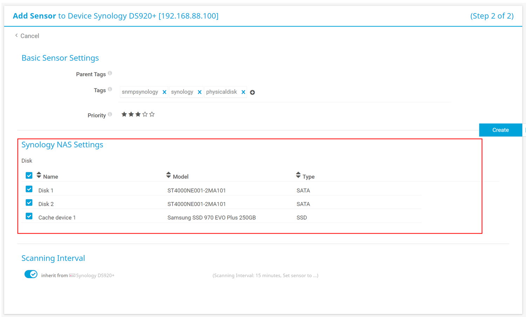Click info icon next to Parent Tags

coord(110,73)
